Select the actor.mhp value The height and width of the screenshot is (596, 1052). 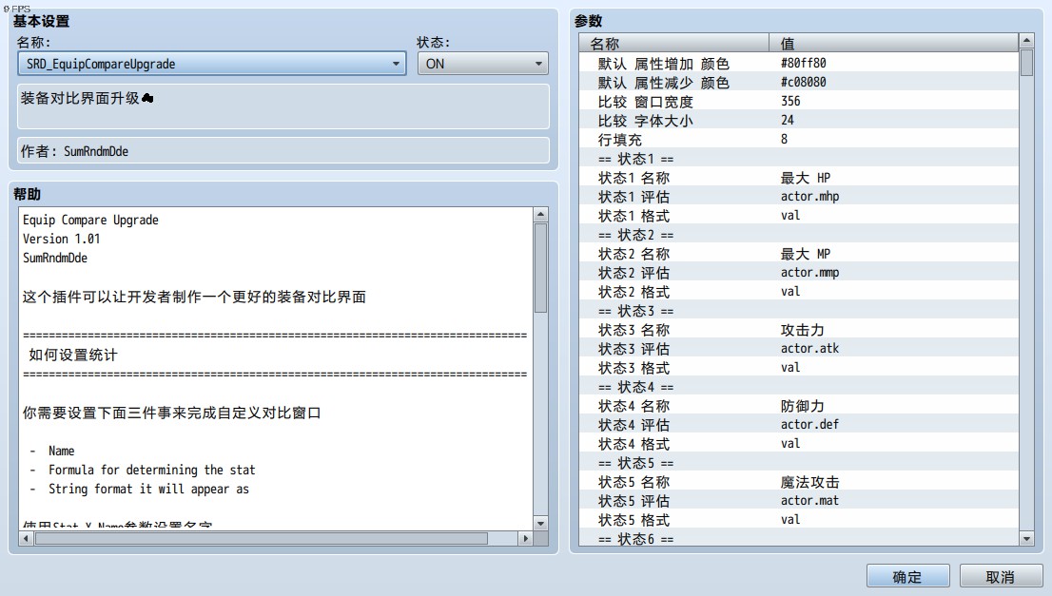(809, 197)
